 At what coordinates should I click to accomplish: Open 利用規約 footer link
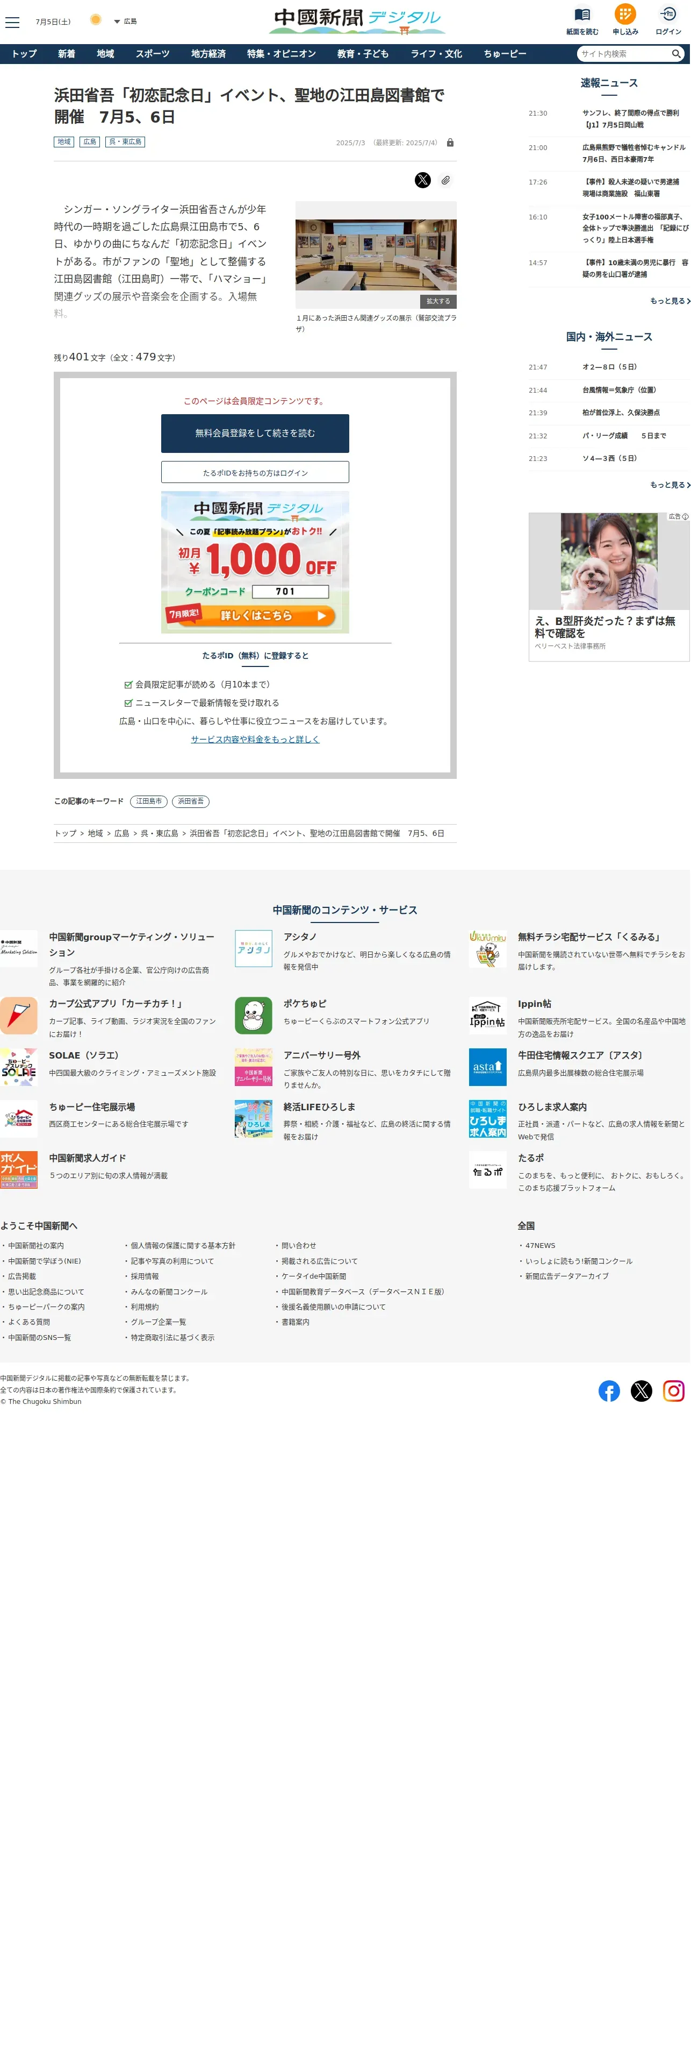pos(145,1307)
